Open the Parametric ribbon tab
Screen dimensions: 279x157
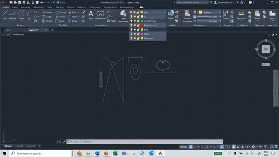click(x=39, y=7)
